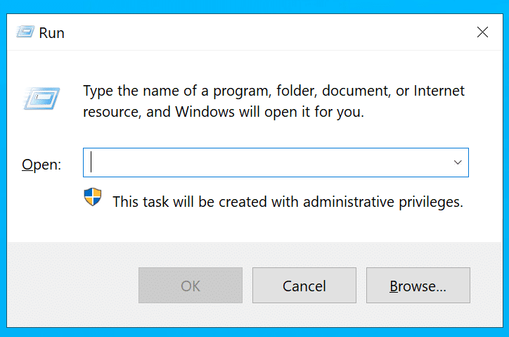
Task: Open the Browse... file picker
Action: point(418,286)
